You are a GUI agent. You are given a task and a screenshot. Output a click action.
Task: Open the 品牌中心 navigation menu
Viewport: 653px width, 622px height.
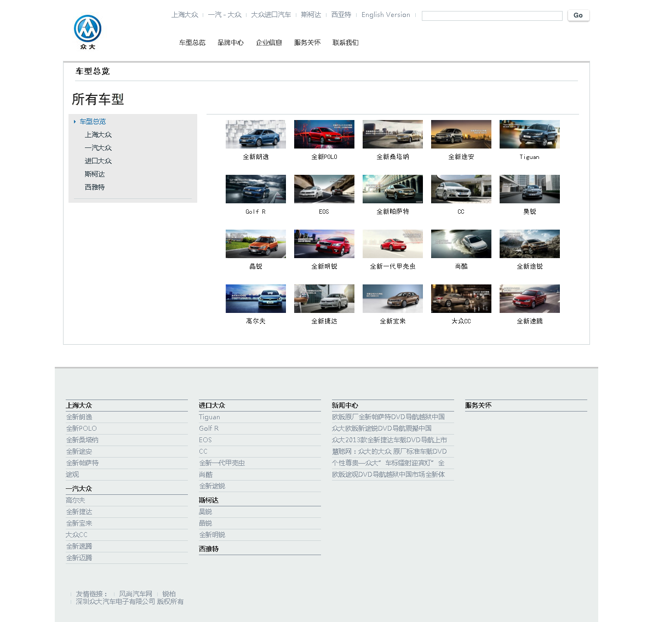[230, 43]
